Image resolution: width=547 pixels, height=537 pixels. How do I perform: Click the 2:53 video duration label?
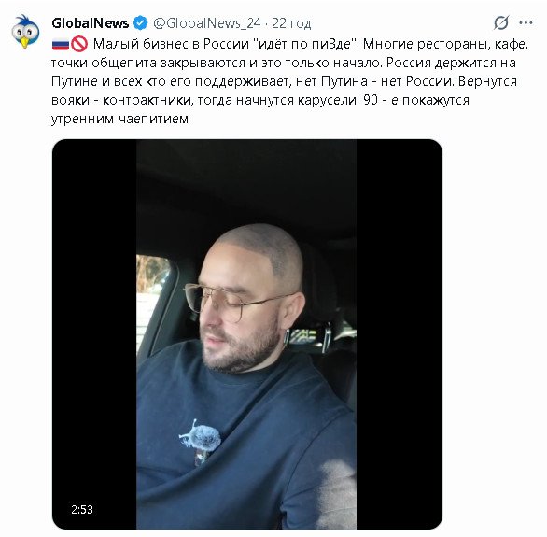[x=82, y=509]
